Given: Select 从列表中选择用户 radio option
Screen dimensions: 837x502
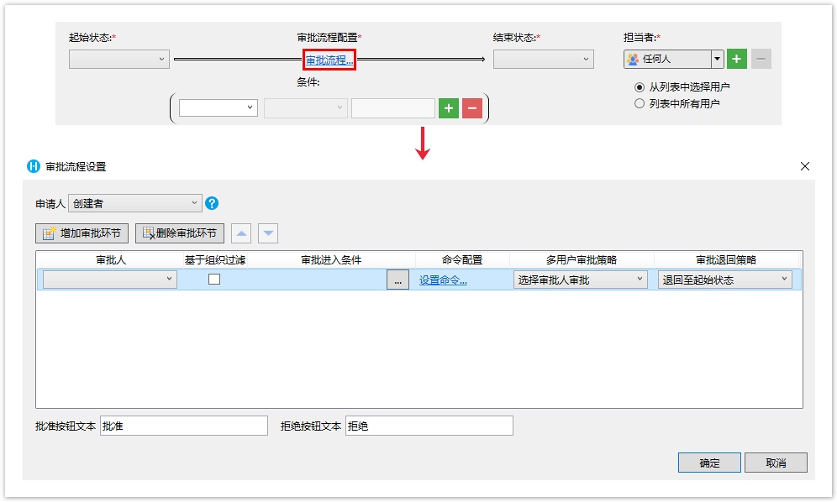Looking at the screenshot, I should (640, 86).
